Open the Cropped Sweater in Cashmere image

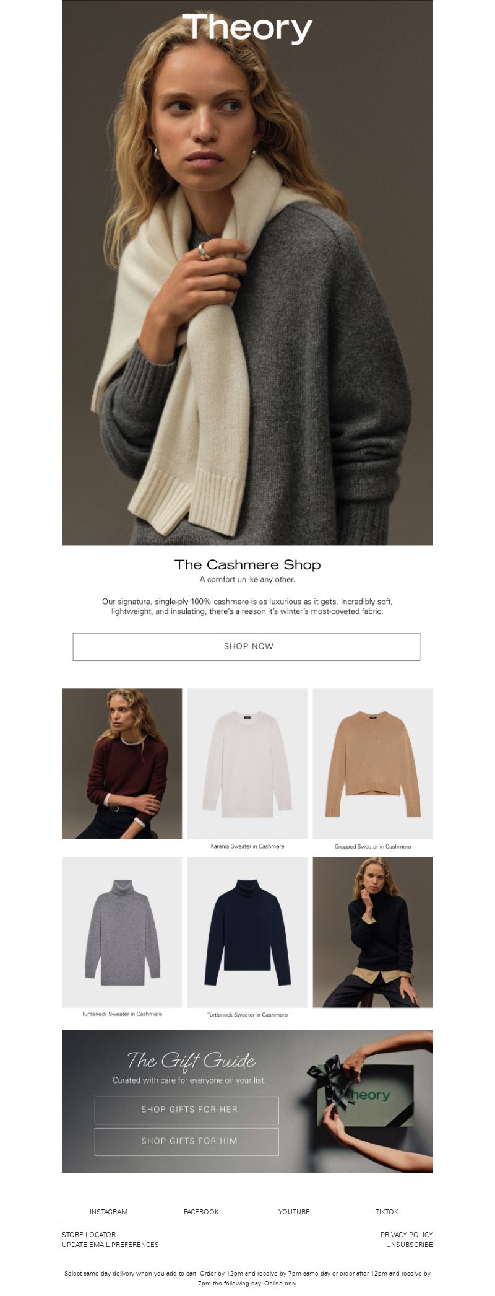point(373,763)
